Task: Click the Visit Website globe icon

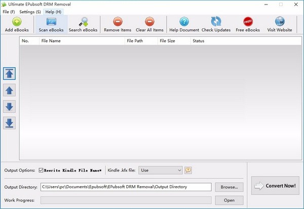Action: pos(280,22)
